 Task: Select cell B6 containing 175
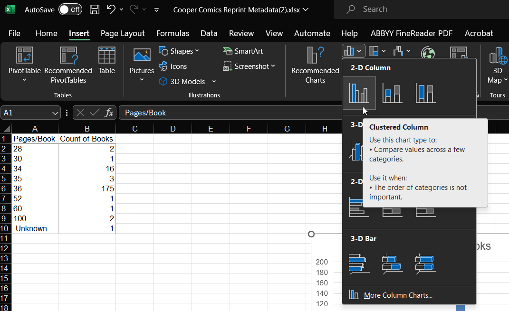coord(87,188)
